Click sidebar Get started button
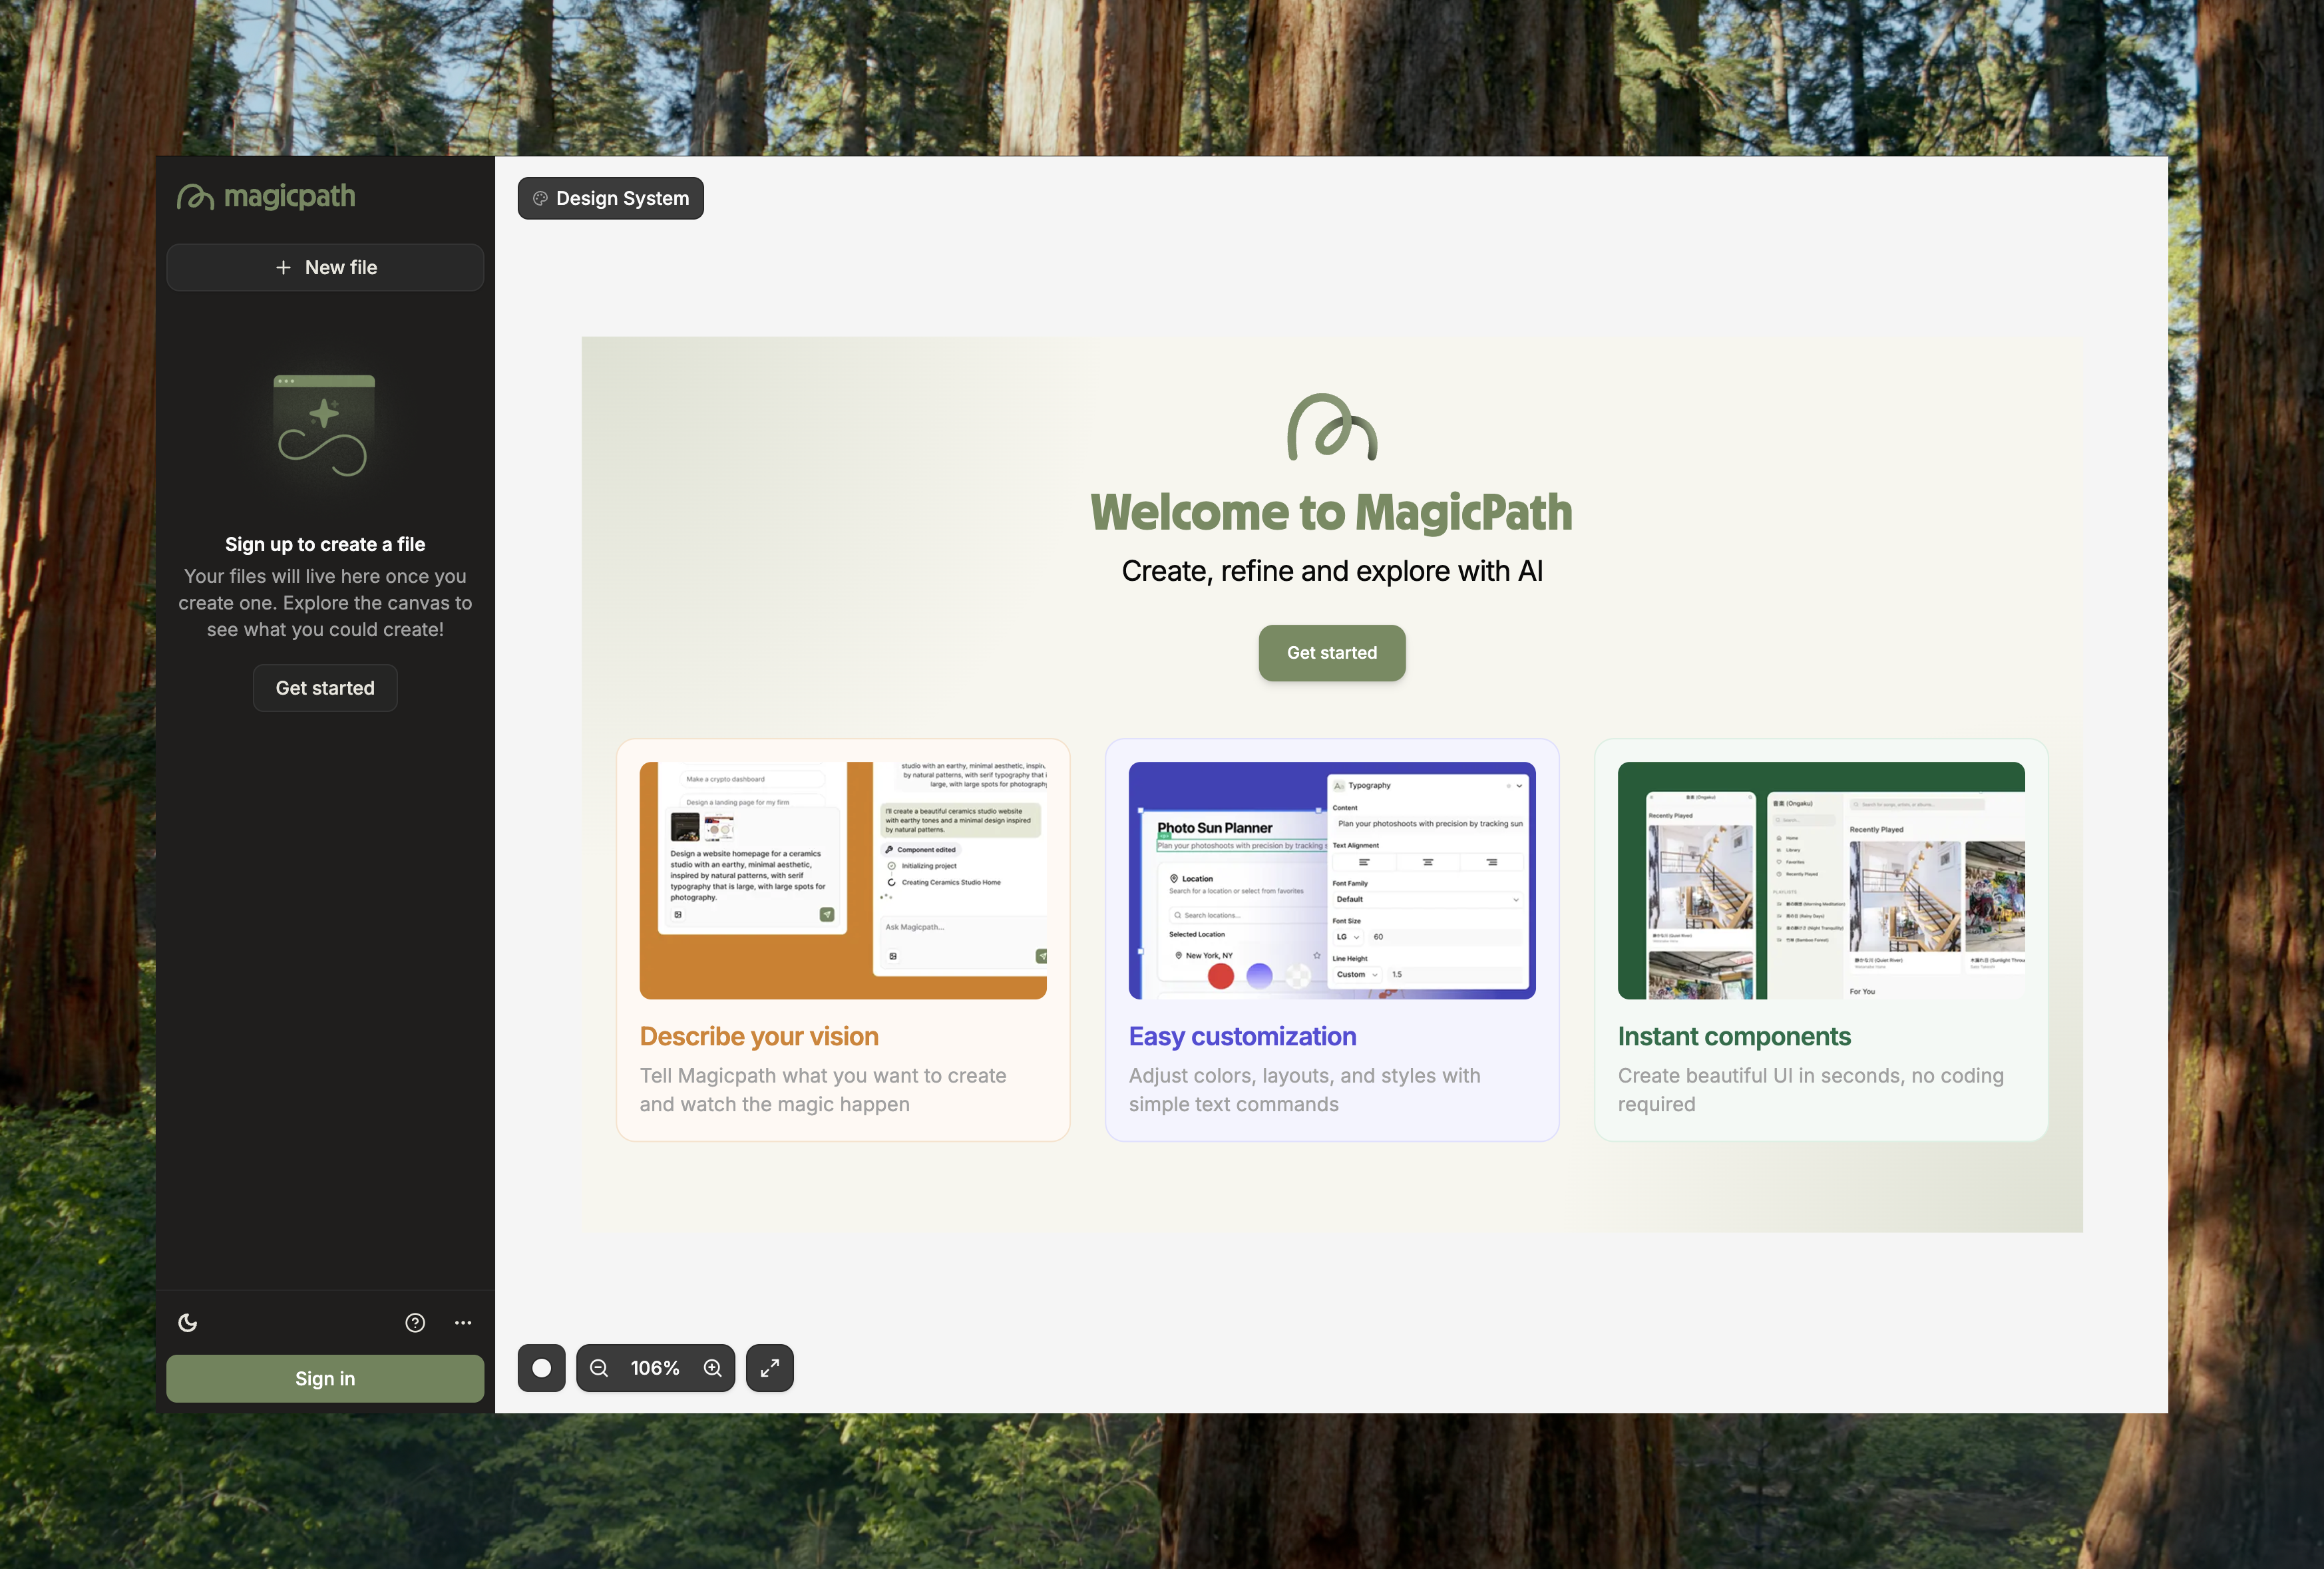Screen dimensions: 2324x1569 coord(325,688)
